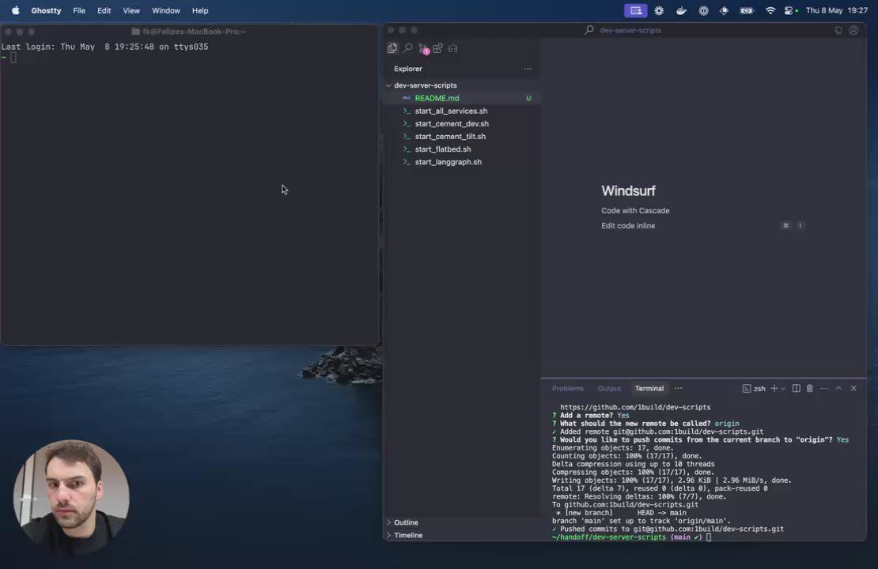Open 1Password menu bar icon
The width and height of the screenshot is (878, 569).
(703, 10)
